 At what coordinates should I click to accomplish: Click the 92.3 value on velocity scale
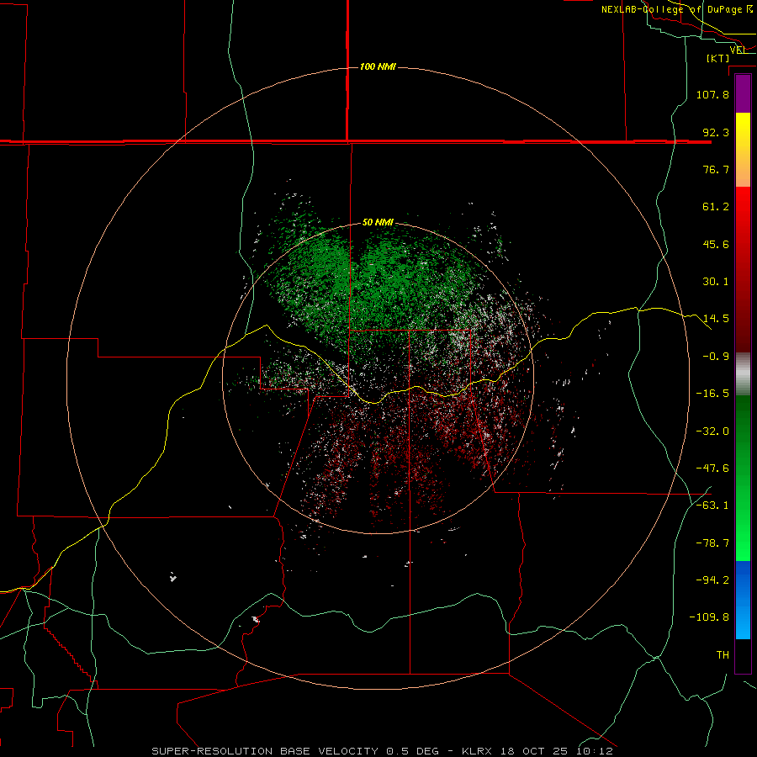(716, 132)
